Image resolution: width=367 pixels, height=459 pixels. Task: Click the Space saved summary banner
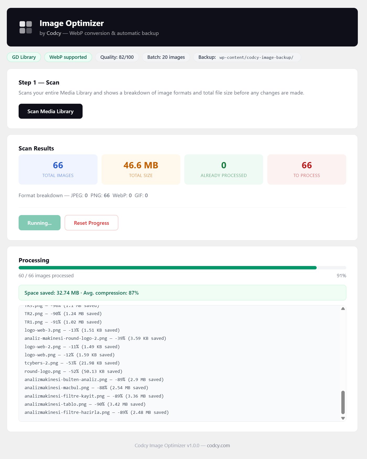182,293
